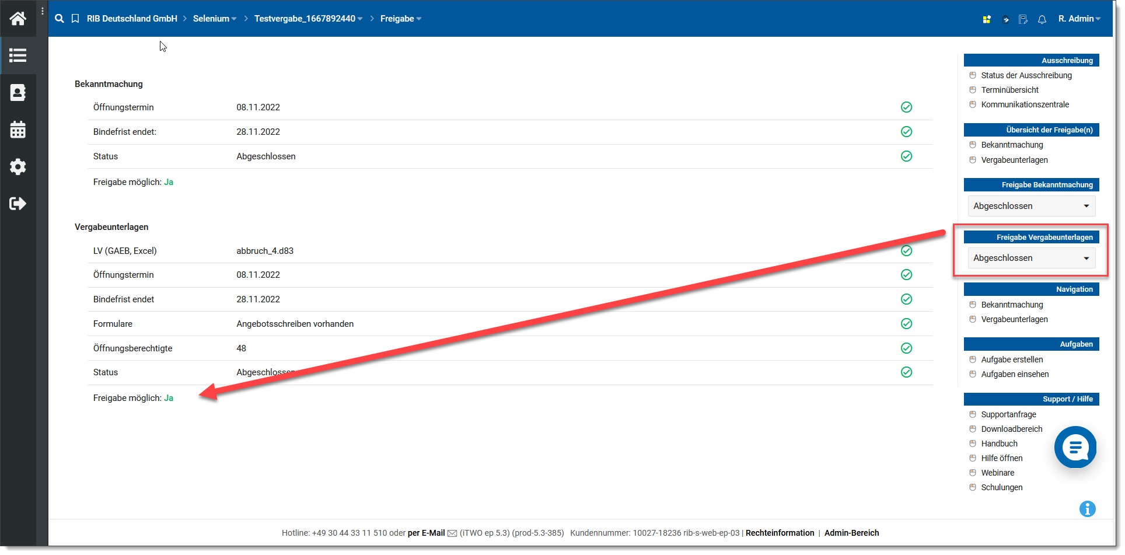1125x555 pixels.
Task: Open the search magnifier icon
Action: click(60, 19)
